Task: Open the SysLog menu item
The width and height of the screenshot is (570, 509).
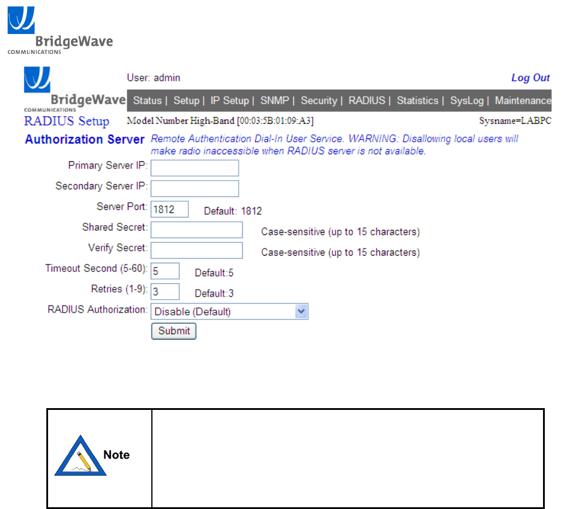Action: click(467, 100)
